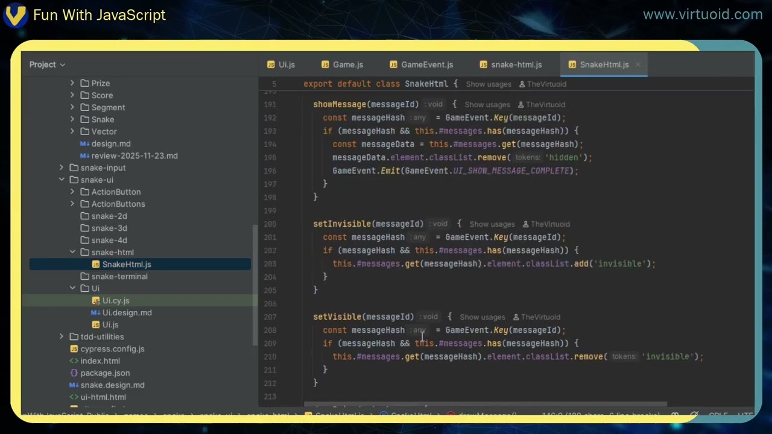Click the Ui.cy.js file icon
The height and width of the screenshot is (434, 772).
pyautogui.click(x=96, y=300)
